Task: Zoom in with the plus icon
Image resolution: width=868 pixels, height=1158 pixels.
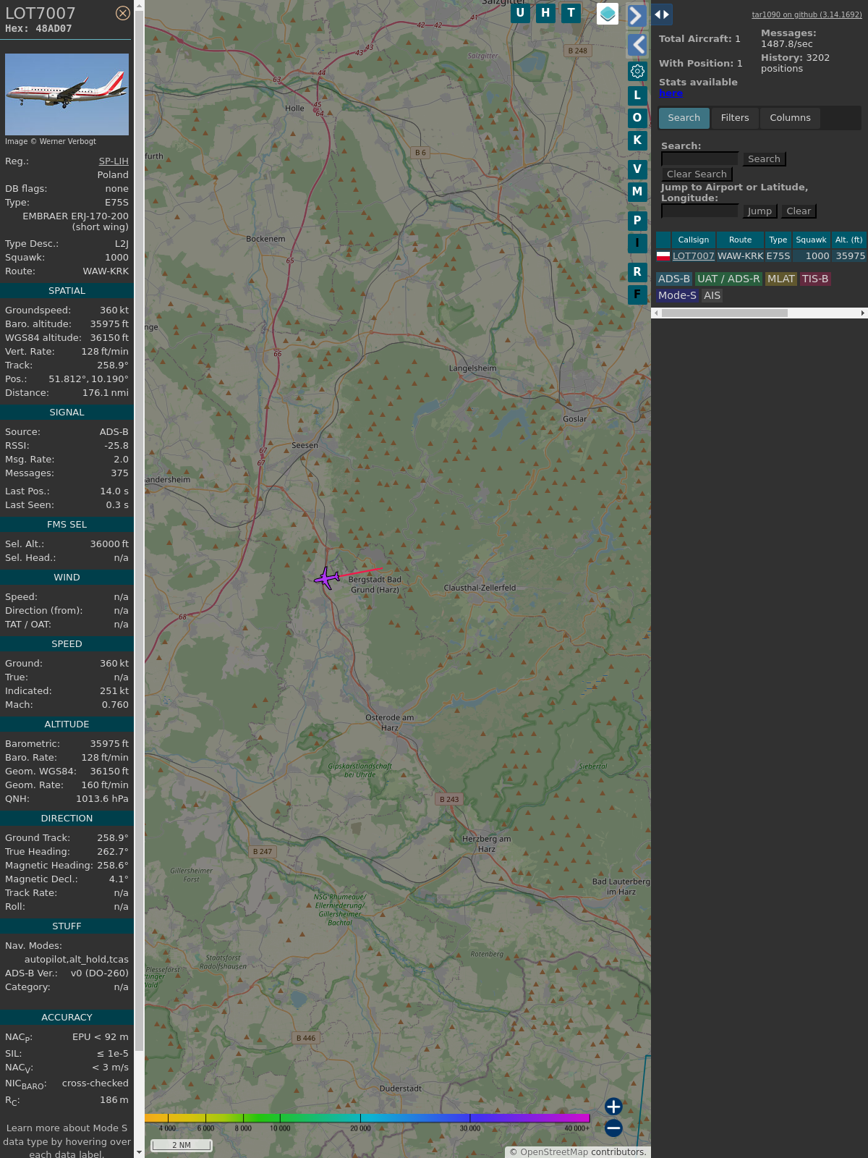Action: pos(613,1106)
